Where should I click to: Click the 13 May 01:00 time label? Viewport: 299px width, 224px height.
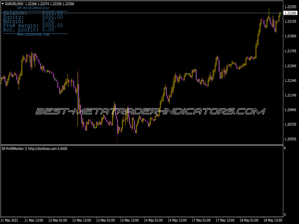[x=105, y=220]
